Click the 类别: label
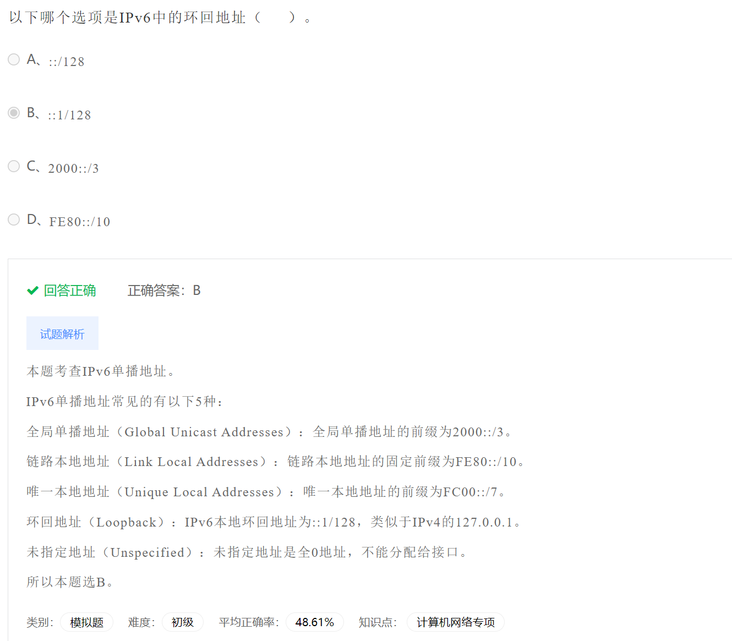Viewport: 732px width, 641px height. pyautogui.click(x=40, y=622)
